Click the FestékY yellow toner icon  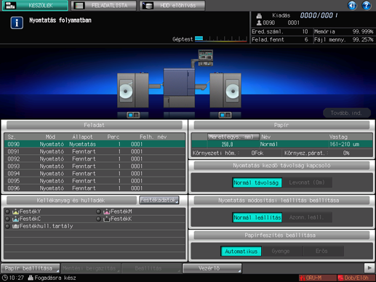[x=15, y=211]
